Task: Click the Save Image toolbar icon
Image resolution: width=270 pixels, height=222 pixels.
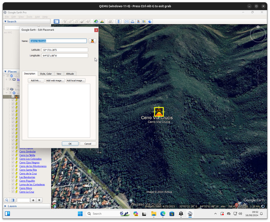Action: [138, 22]
